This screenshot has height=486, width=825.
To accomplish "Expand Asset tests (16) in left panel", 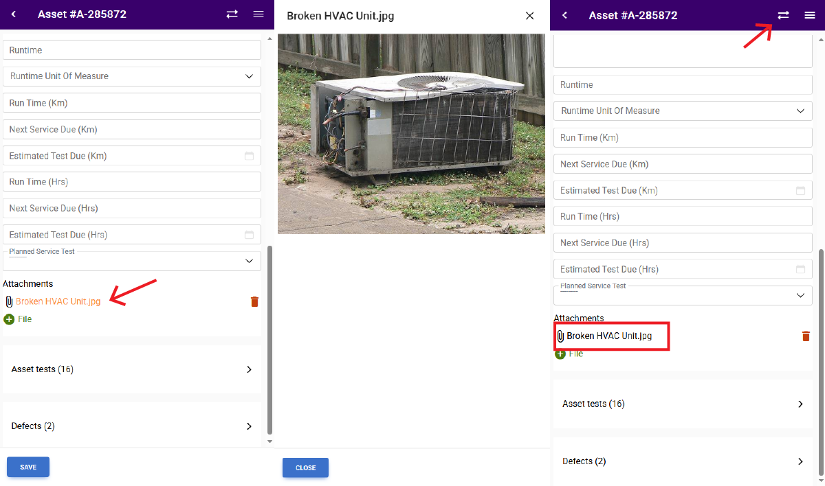I will [132, 369].
